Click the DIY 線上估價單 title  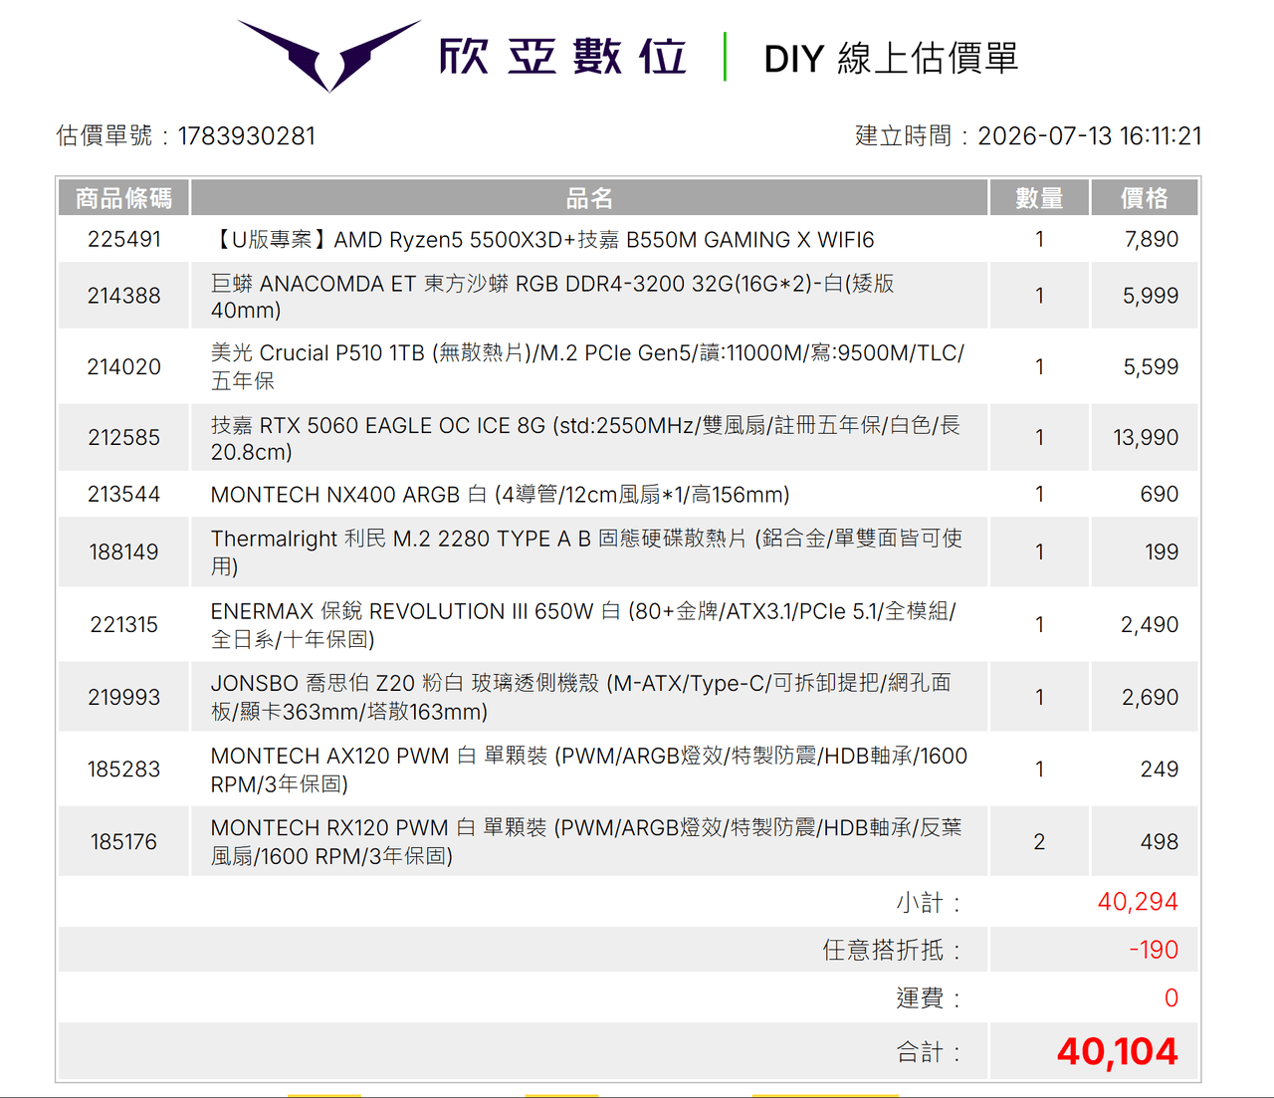(x=891, y=59)
